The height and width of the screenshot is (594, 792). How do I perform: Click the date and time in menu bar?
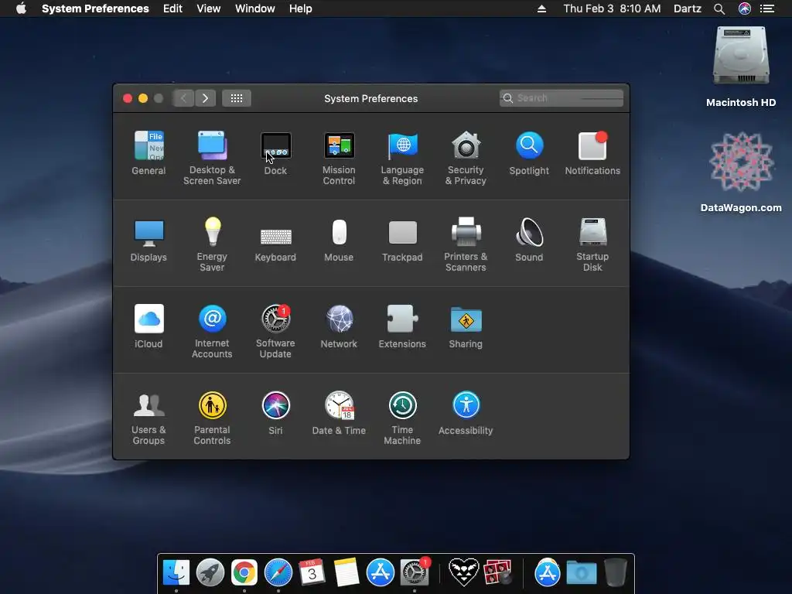(612, 9)
